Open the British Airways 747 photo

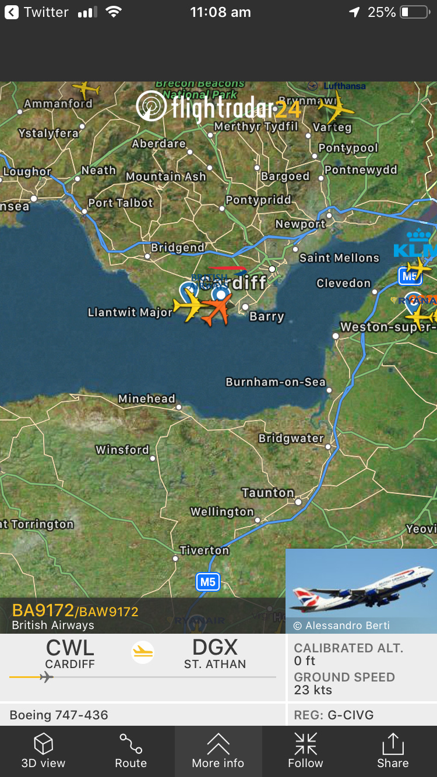tap(361, 591)
